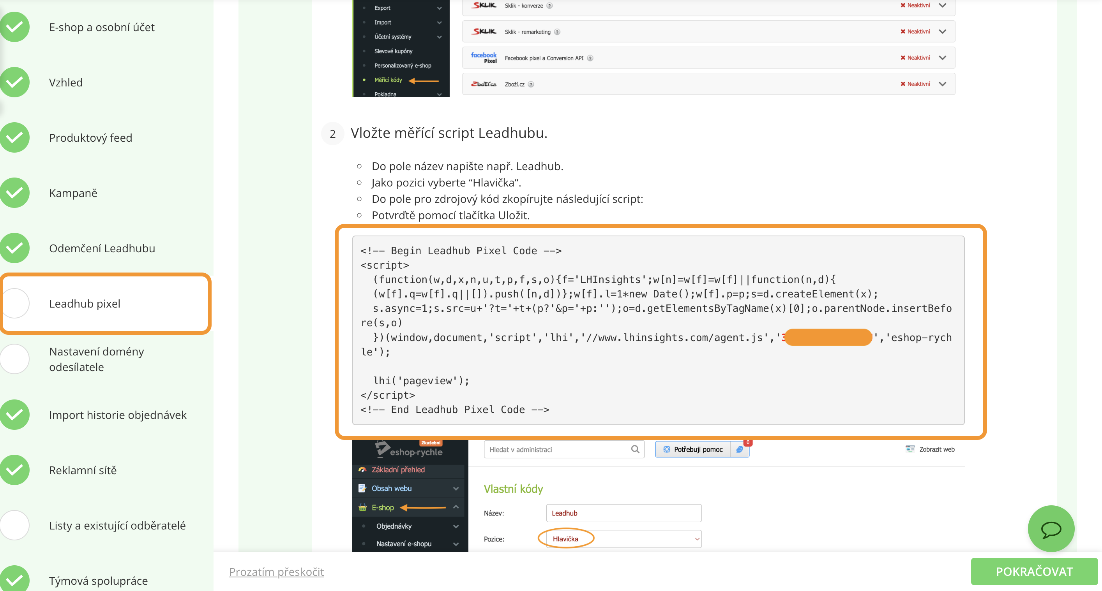
Task: Expand the Facebook pixel a Conversion API chevron
Action: [x=943, y=58]
